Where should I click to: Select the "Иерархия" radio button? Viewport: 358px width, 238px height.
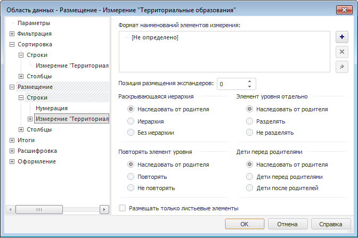click(131, 121)
